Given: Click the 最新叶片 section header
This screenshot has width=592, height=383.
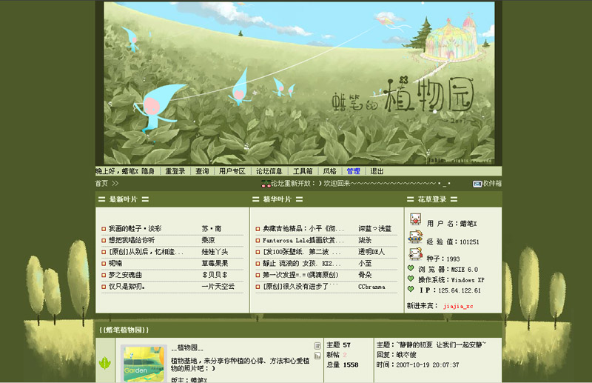Looking at the screenshot, I should pyautogui.click(x=123, y=199).
